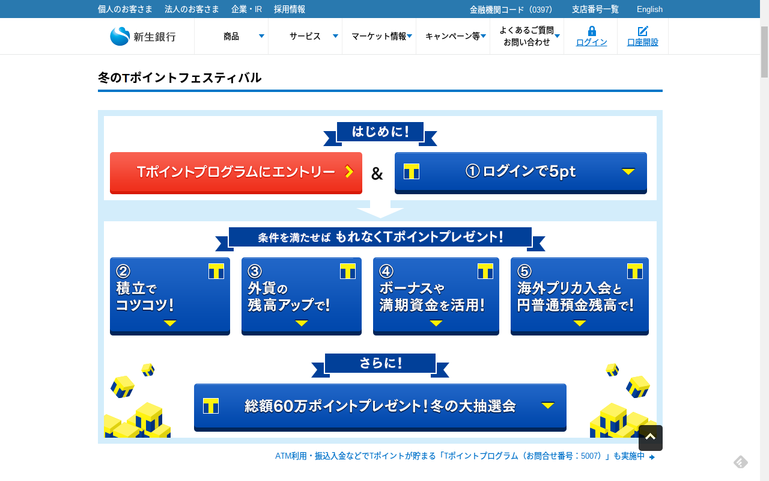
Task: Click the T-point logo on the 海外プリカ card
Action: 635,271
